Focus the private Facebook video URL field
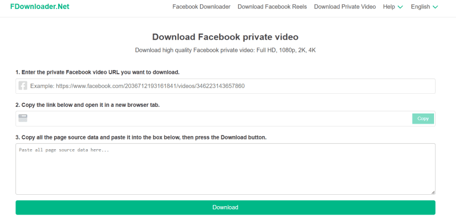Viewport: 456px width, 218px height. pyautogui.click(x=226, y=86)
